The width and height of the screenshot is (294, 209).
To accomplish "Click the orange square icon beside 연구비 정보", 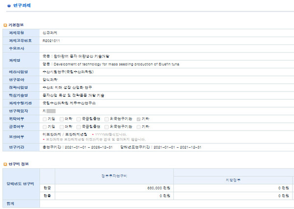I will 5,164.
